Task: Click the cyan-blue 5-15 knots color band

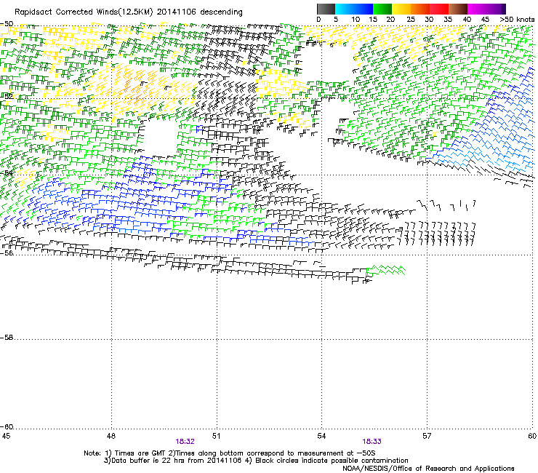Action: coord(354,9)
